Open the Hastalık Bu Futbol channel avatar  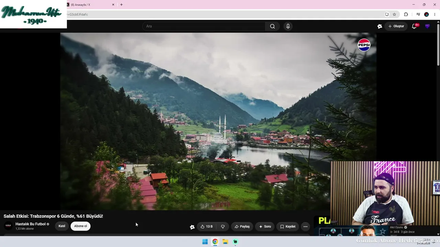(x=8, y=226)
